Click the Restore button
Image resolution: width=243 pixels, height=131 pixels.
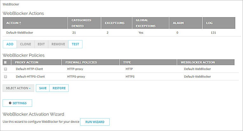pos(59,88)
